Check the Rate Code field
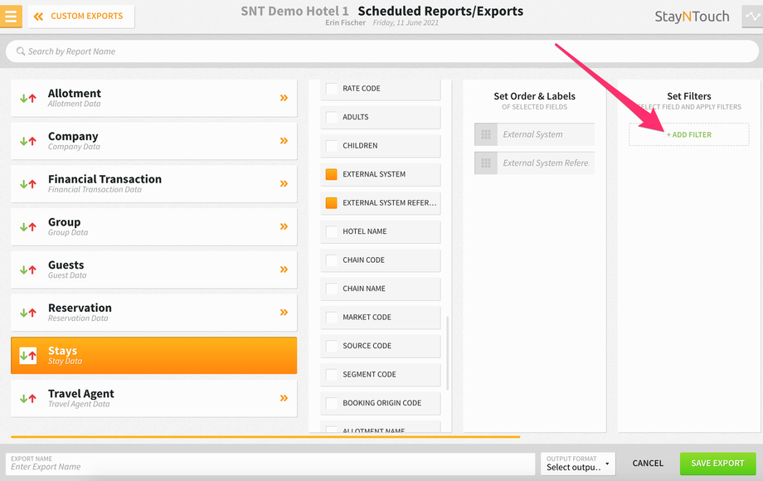Viewport: 763px width, 481px height. (x=332, y=89)
